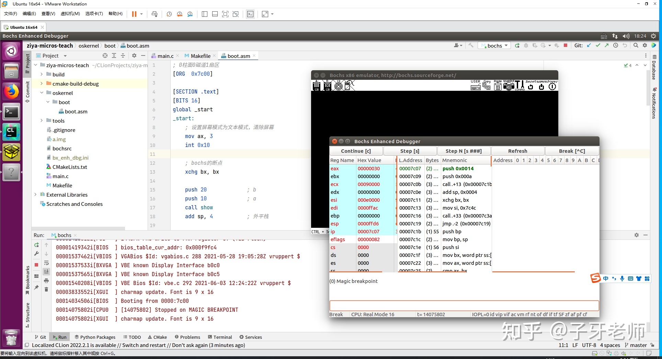
Task: Take a Bochs snapshot with camera icon
Action: [x=509, y=85]
